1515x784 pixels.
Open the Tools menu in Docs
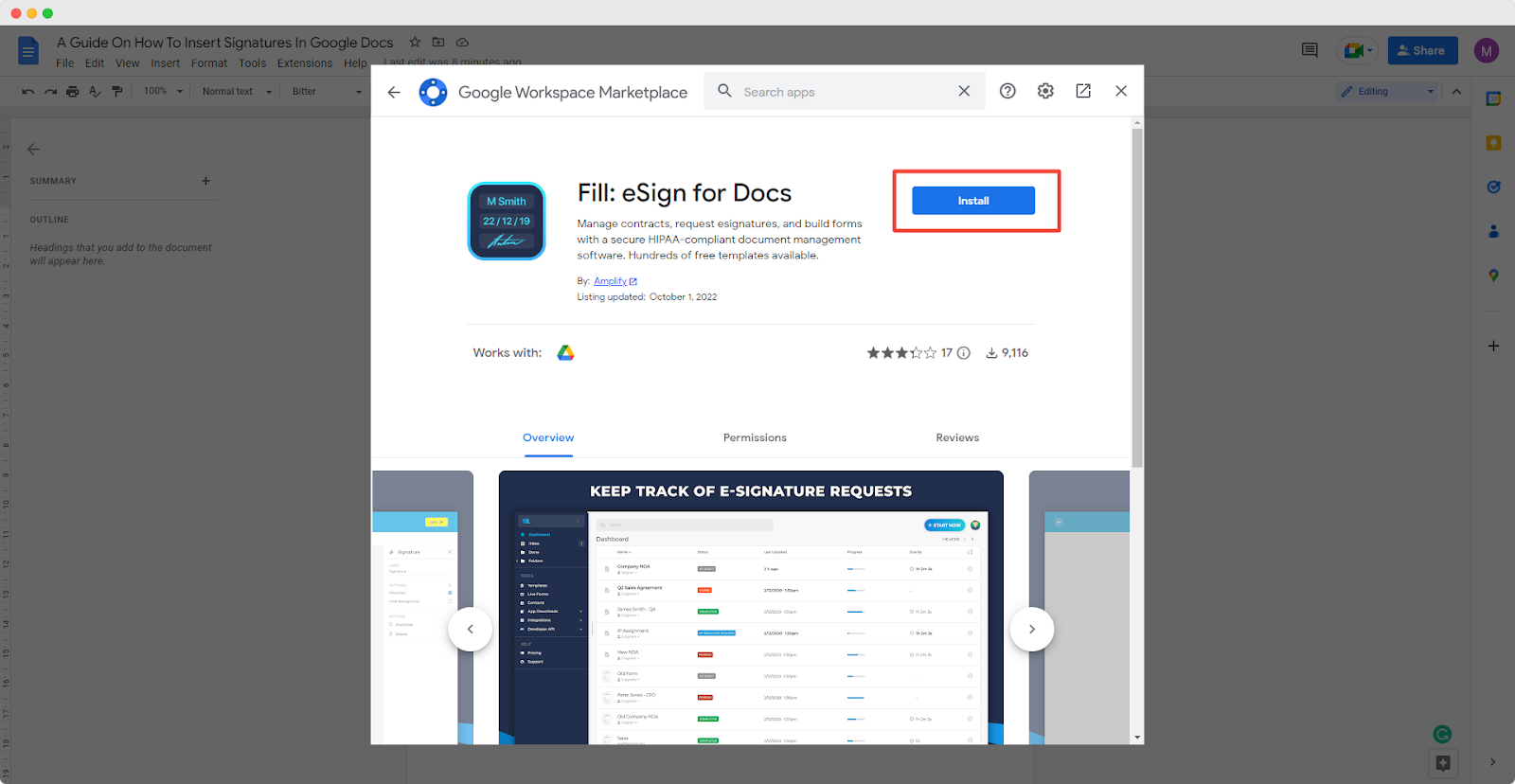pyautogui.click(x=253, y=63)
